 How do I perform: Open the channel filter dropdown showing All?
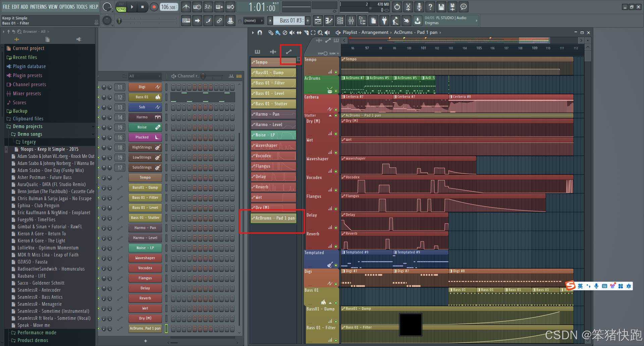(x=144, y=76)
